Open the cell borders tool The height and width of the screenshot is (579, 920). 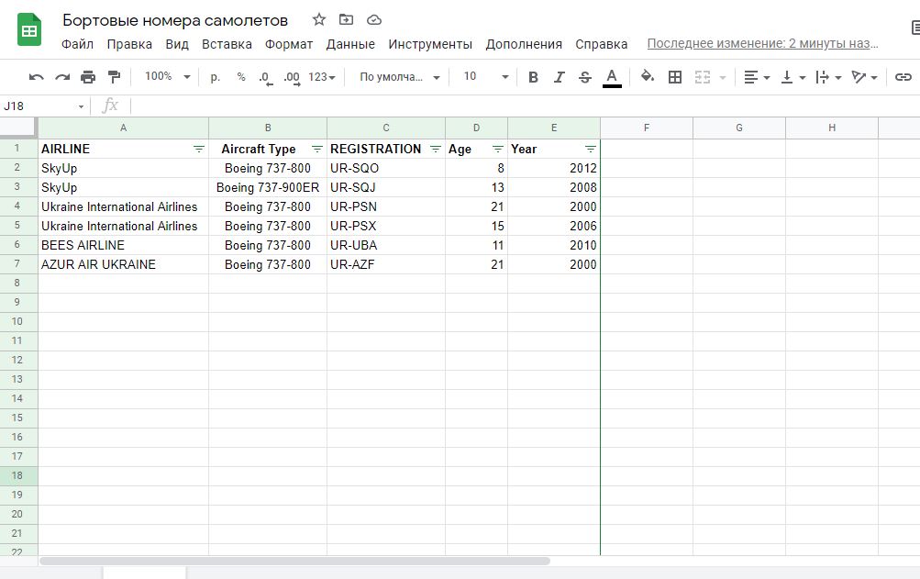(675, 77)
